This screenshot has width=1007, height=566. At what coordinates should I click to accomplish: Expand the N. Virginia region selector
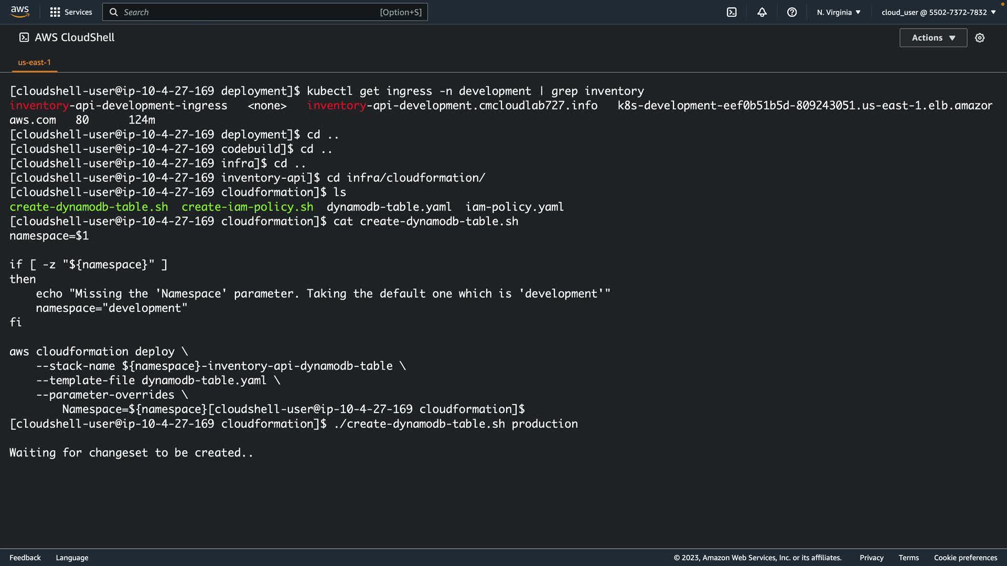[838, 12]
